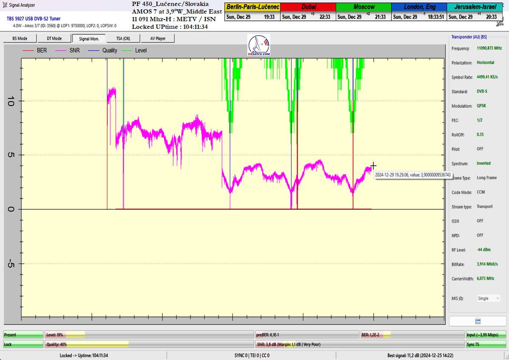This screenshot has width=509, height=360.
Task: Click the blue Quality legend line
Action: 93,50
